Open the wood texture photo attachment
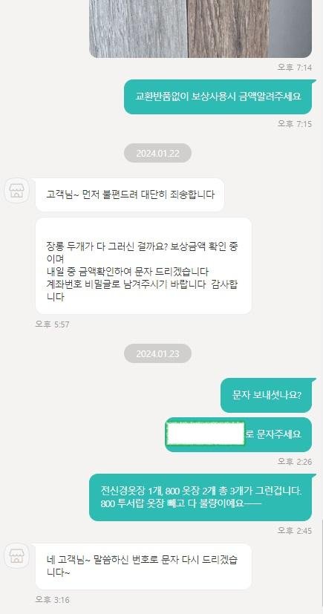This screenshot has height=614, width=323. point(200,29)
